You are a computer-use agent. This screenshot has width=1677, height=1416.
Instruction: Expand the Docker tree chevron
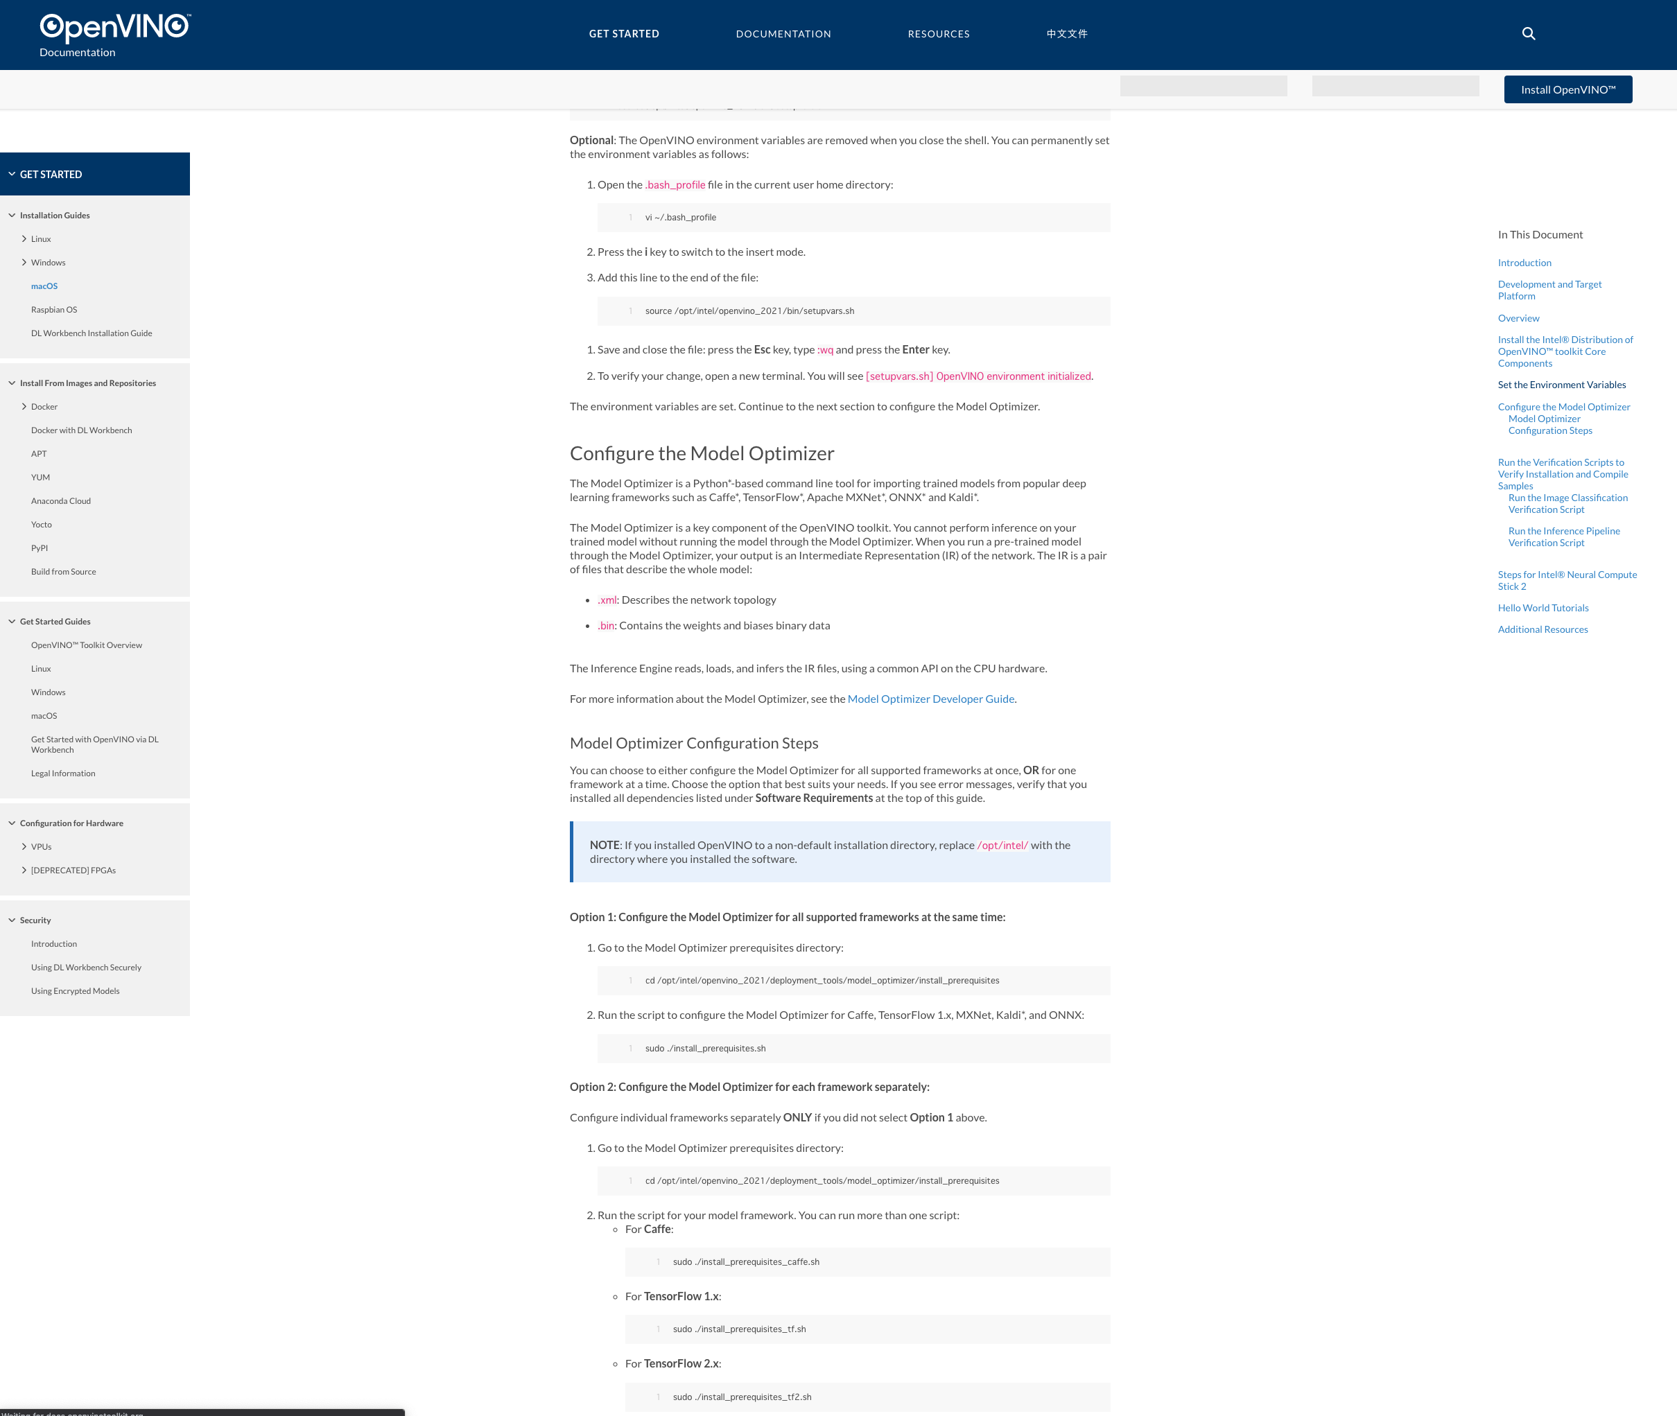tap(24, 407)
